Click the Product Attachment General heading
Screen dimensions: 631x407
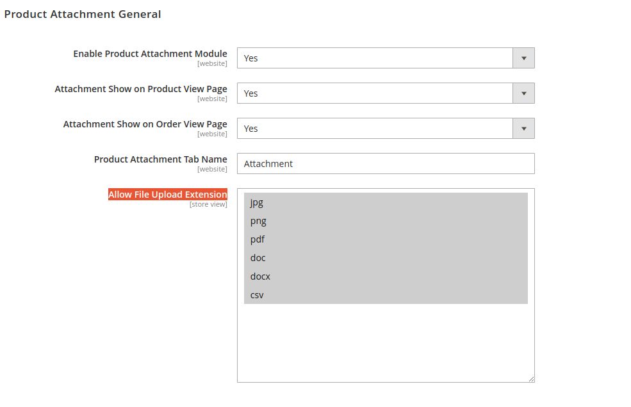tap(83, 14)
